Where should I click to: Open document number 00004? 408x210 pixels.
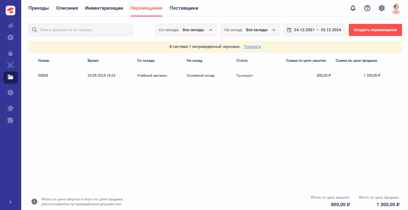(43, 75)
